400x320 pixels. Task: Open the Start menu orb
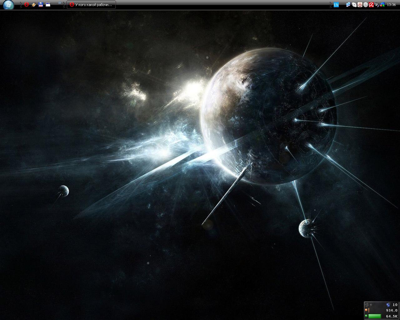[8, 5]
